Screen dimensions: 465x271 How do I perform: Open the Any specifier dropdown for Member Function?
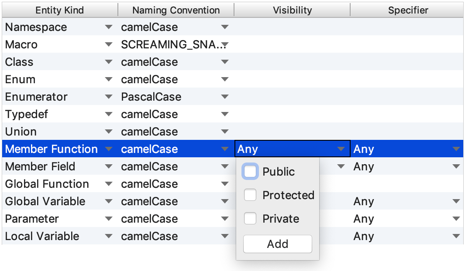(456, 149)
